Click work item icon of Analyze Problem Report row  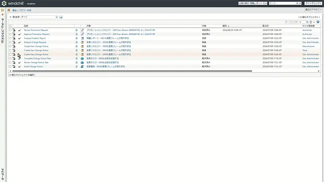pos(14,38)
